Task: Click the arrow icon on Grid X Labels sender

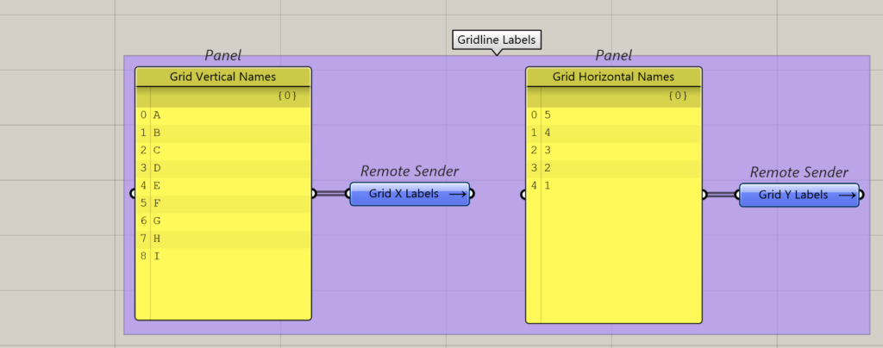Action: click(457, 195)
